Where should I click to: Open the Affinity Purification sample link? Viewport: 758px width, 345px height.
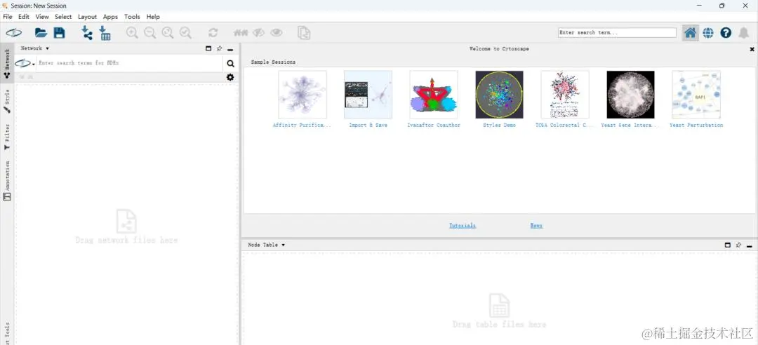coord(302,125)
